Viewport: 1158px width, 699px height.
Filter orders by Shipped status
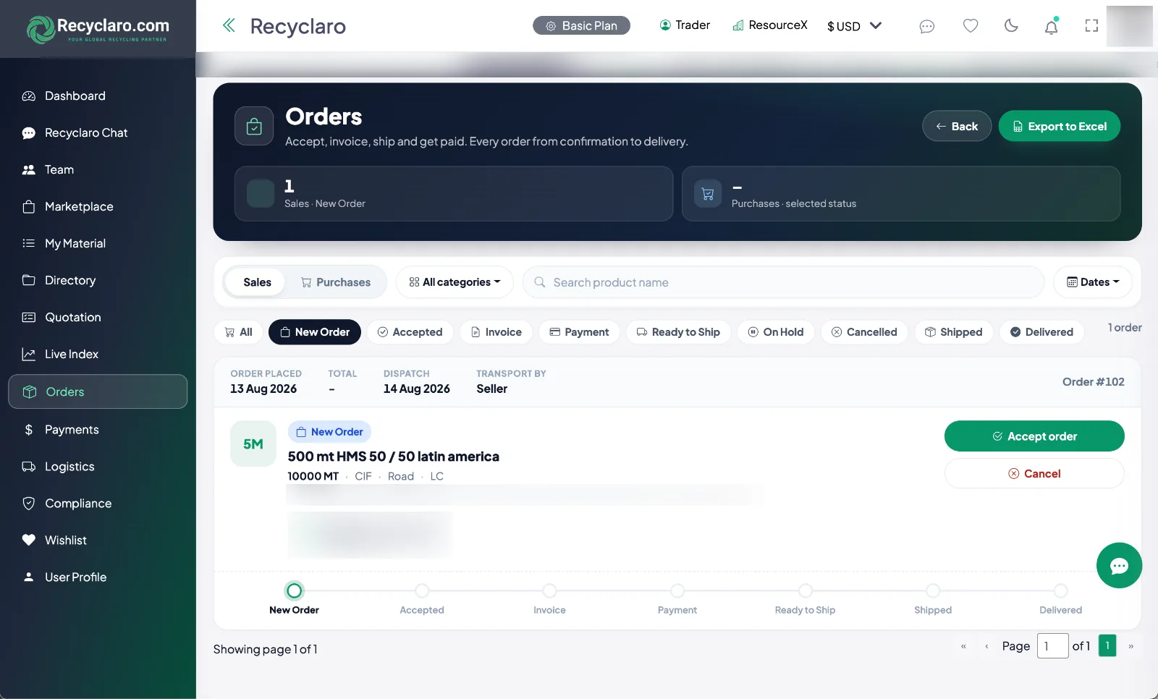pos(953,332)
